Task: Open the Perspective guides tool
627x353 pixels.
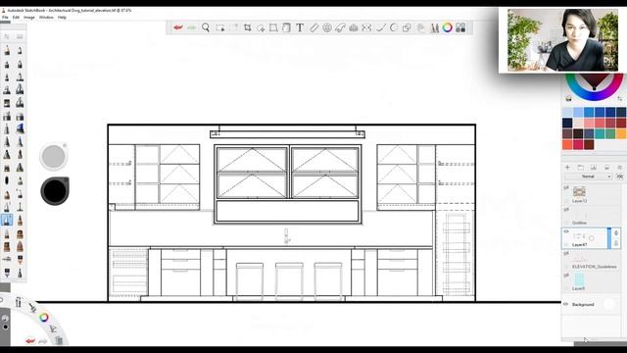Action: 354,27
